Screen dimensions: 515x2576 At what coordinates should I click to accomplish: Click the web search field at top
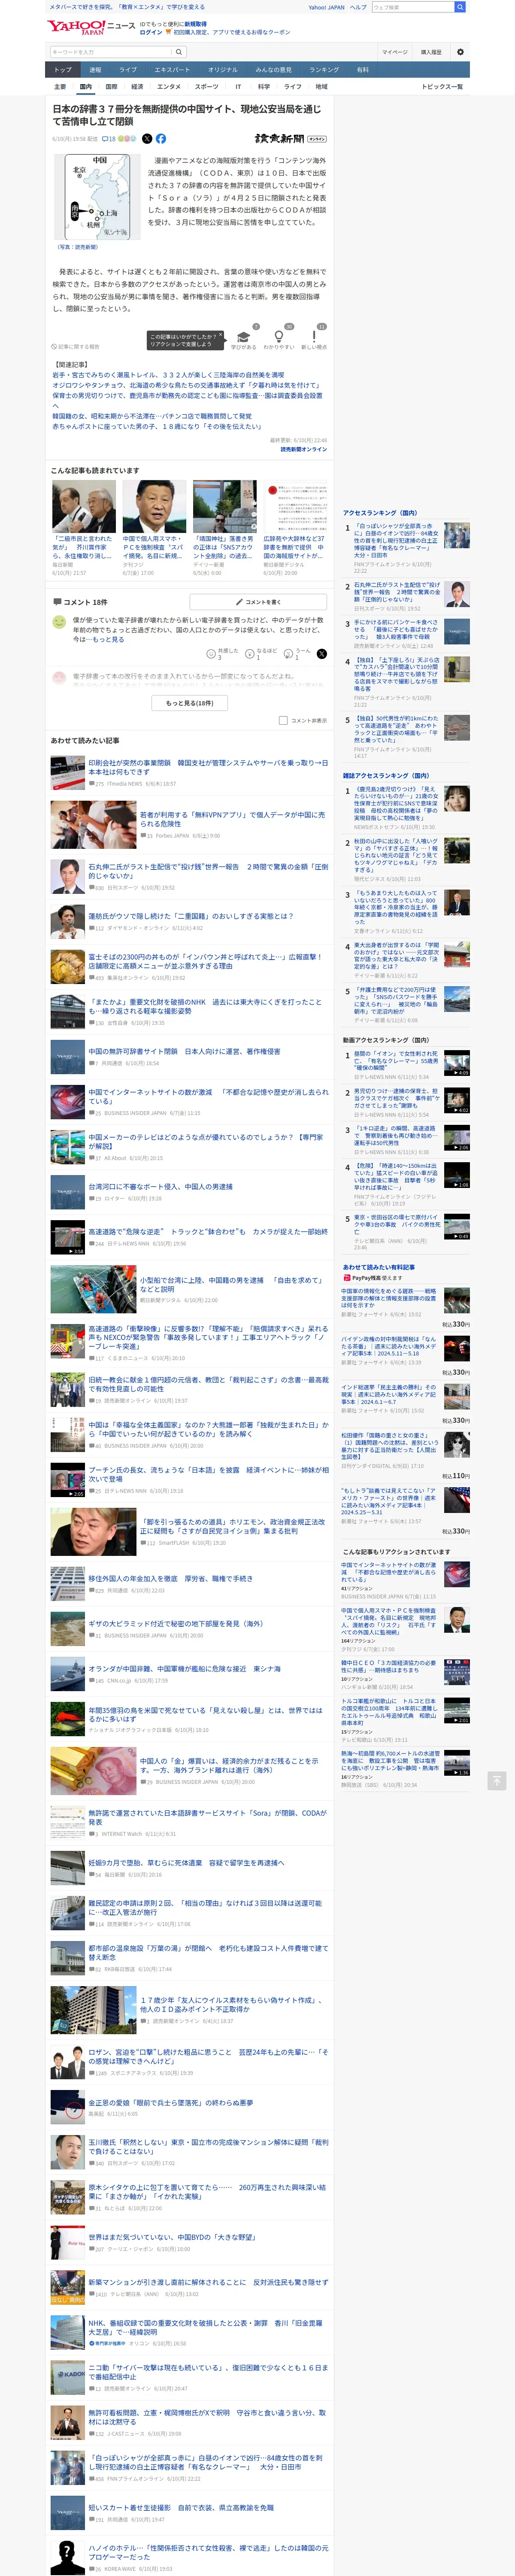pos(412,7)
